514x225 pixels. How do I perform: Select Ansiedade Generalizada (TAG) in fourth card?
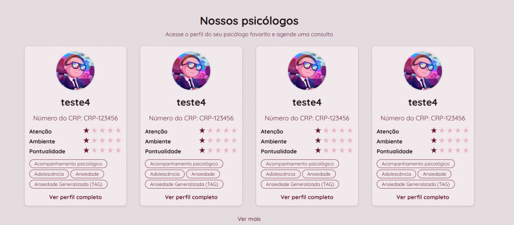point(415,184)
